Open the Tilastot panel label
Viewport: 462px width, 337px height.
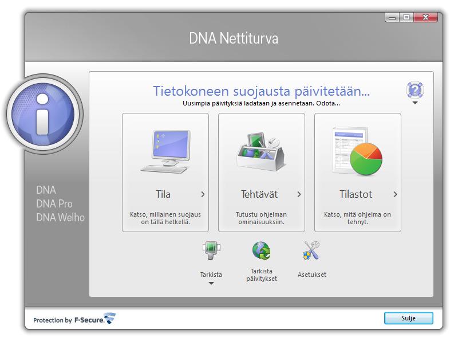click(x=356, y=194)
